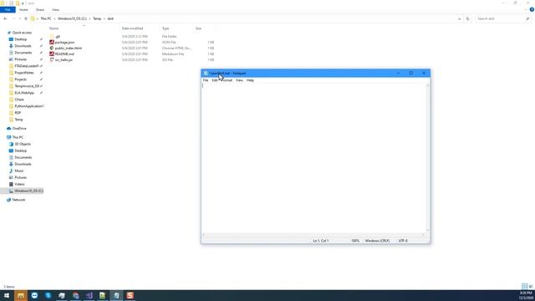Open the File tab in File Explorer
This screenshot has height=301, width=535.
[x=8, y=10]
